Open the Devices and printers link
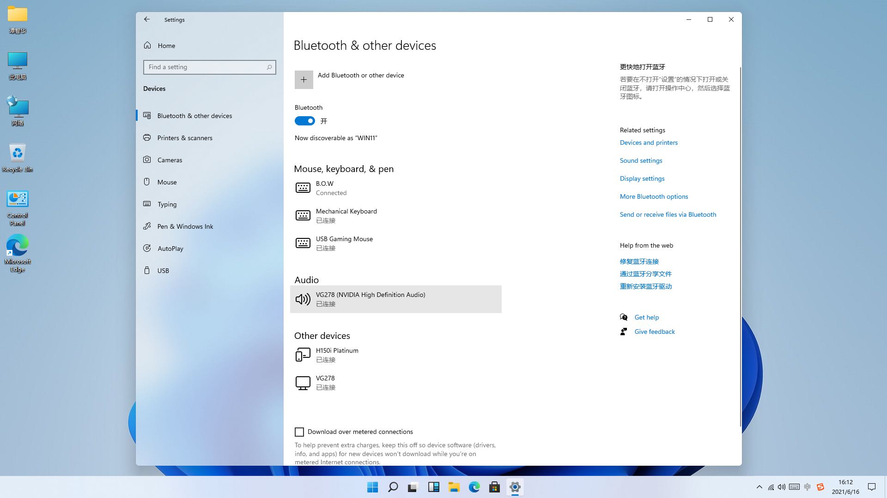The image size is (887, 498). [649, 142]
